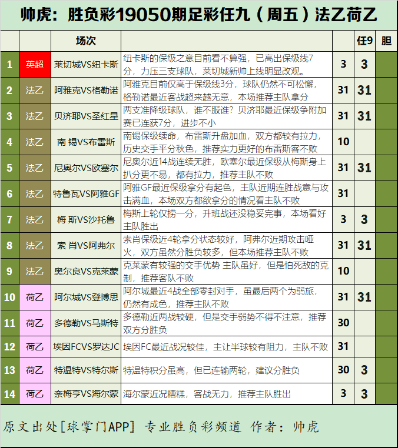Viewport: 398px width, 448px height.
Task: Click 任9 value 31 in 尼奥尔 row
Action: [364, 168]
